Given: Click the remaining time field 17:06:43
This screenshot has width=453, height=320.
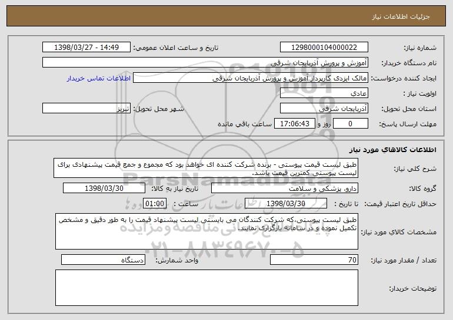Looking at the screenshot, I should pos(294,124).
